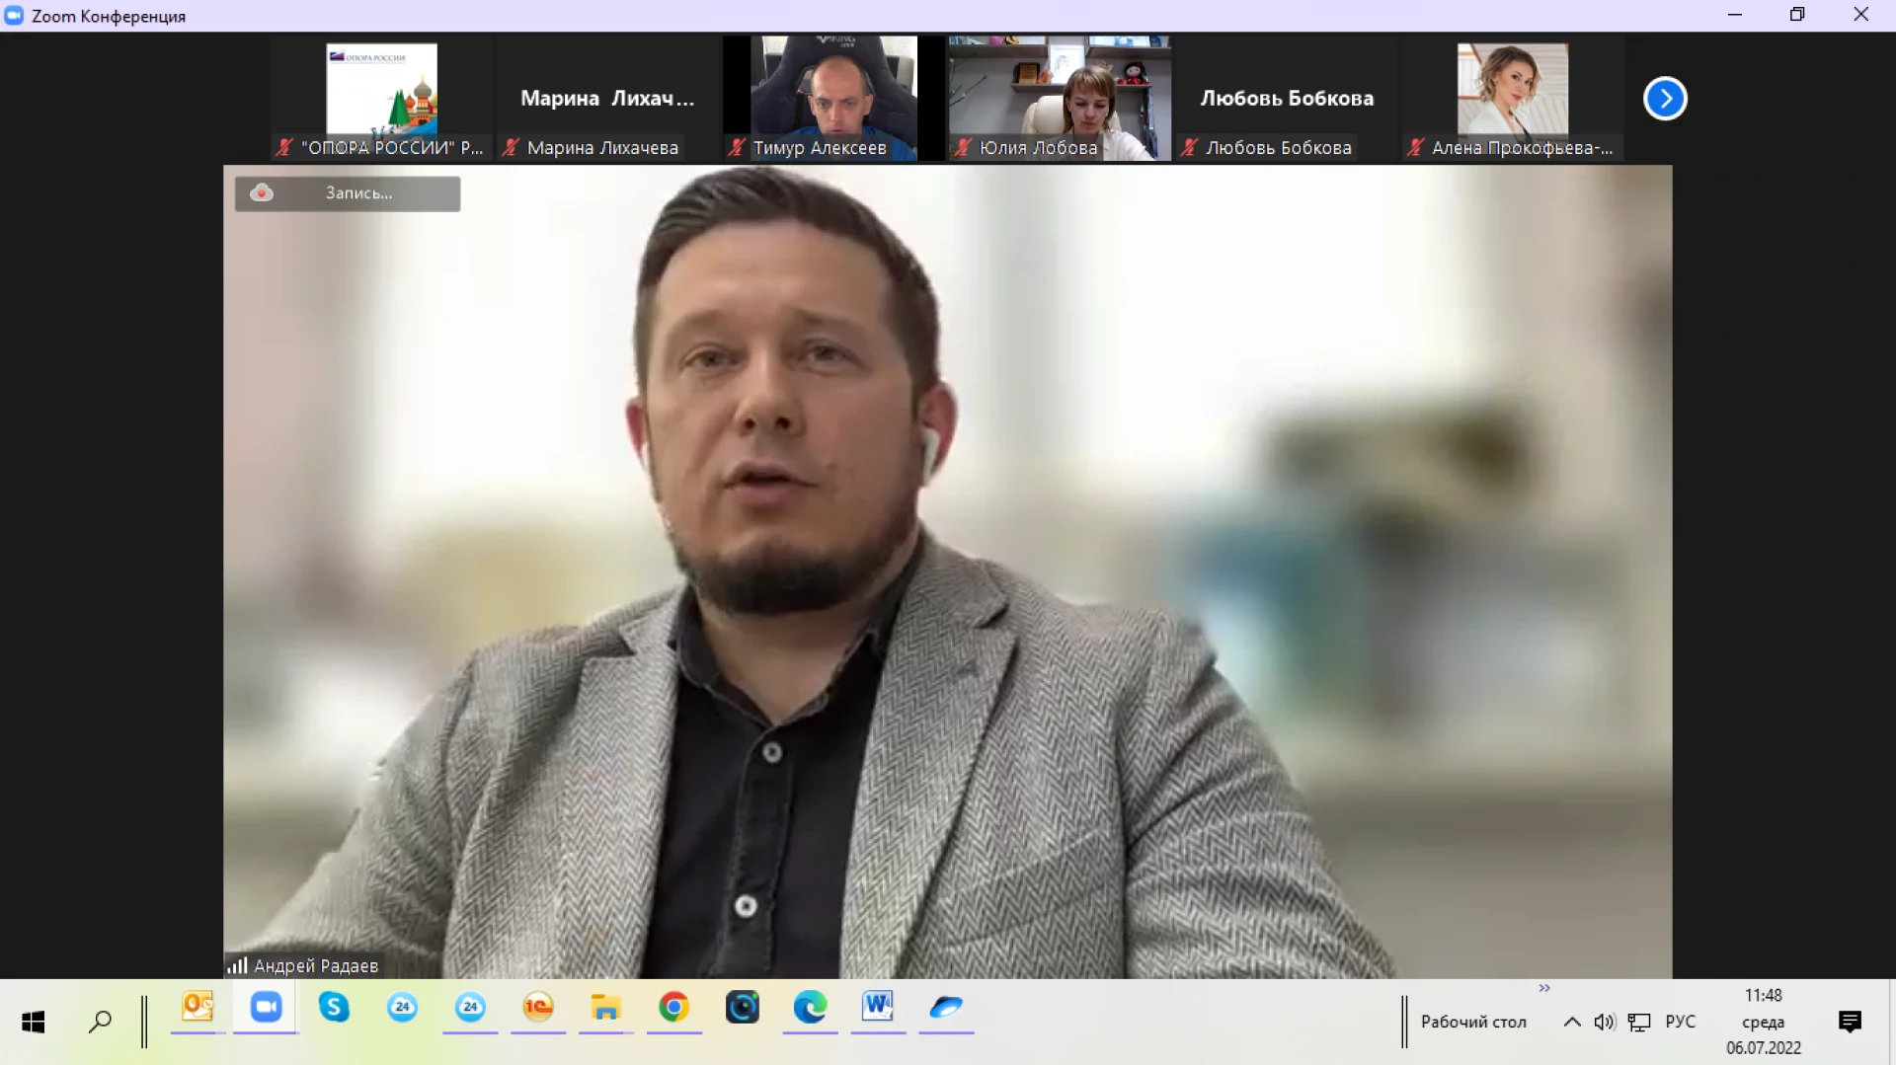Expand hidden system tray icons

click(x=1571, y=1023)
